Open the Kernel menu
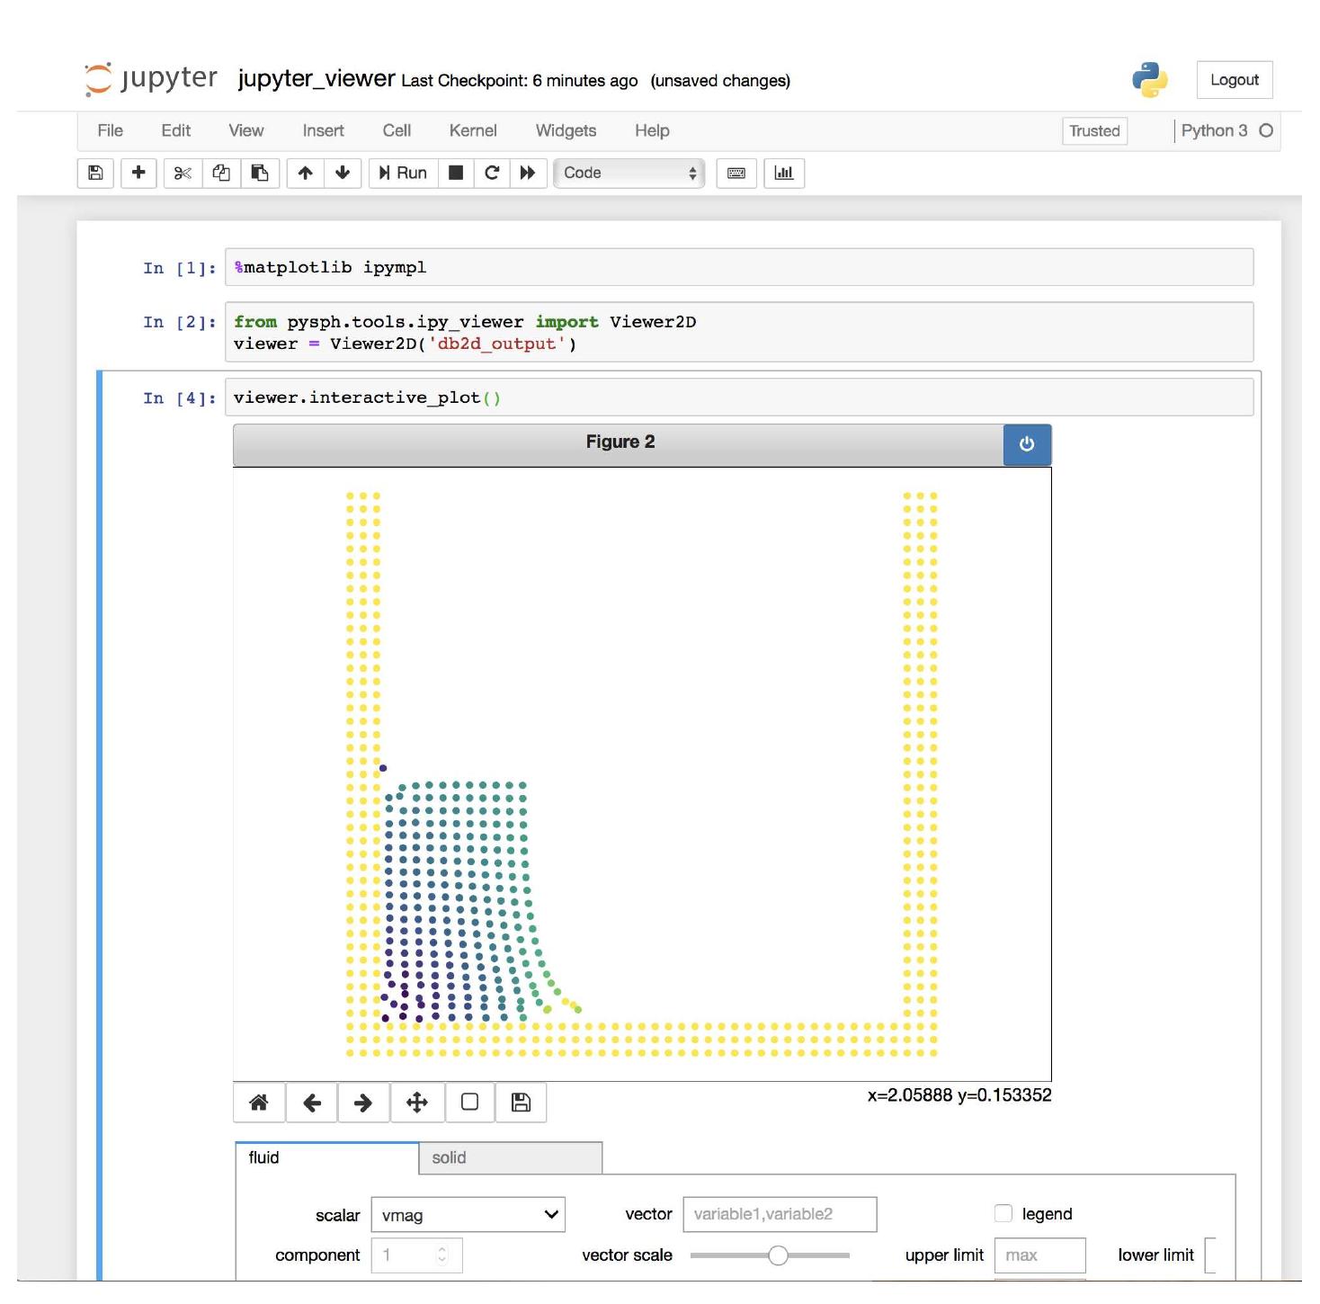 click(x=473, y=130)
